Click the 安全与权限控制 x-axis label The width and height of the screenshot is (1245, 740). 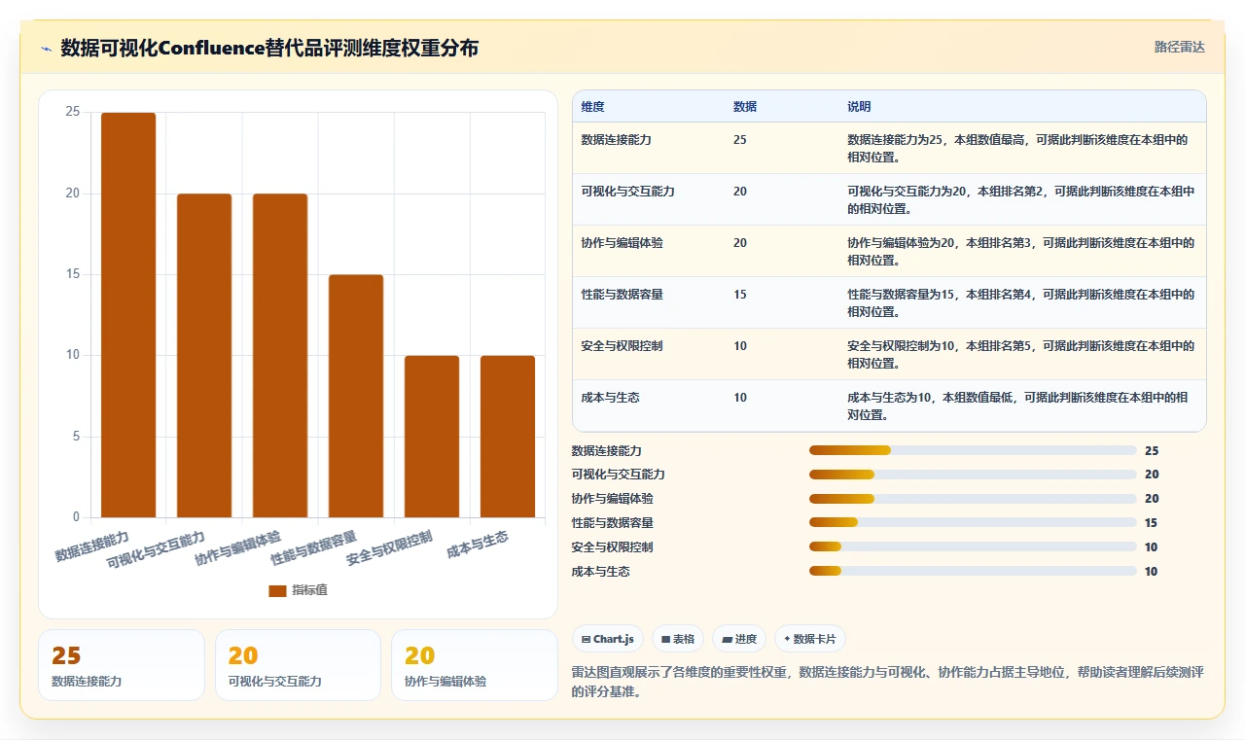coord(389,548)
